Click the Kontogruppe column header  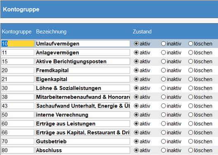(17, 31)
